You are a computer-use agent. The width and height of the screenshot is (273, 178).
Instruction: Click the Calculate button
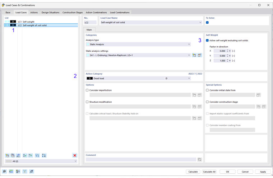coord(193,172)
